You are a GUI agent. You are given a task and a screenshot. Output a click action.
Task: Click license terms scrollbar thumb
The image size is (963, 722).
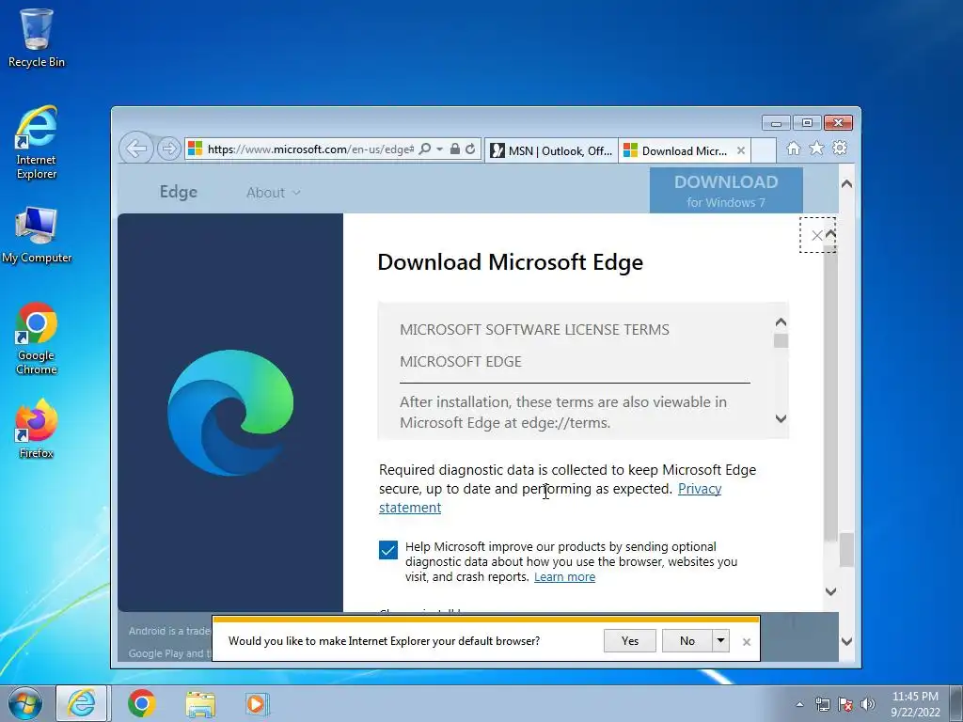coord(781,340)
